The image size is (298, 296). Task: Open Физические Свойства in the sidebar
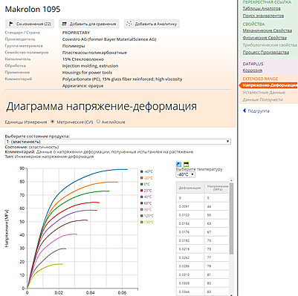(x=265, y=38)
